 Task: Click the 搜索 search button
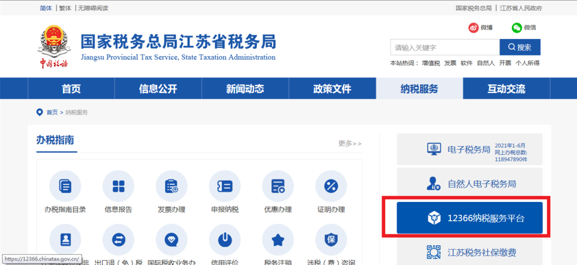(x=520, y=47)
